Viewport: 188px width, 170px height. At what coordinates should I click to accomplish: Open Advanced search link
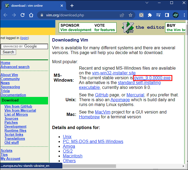pos(15,67)
